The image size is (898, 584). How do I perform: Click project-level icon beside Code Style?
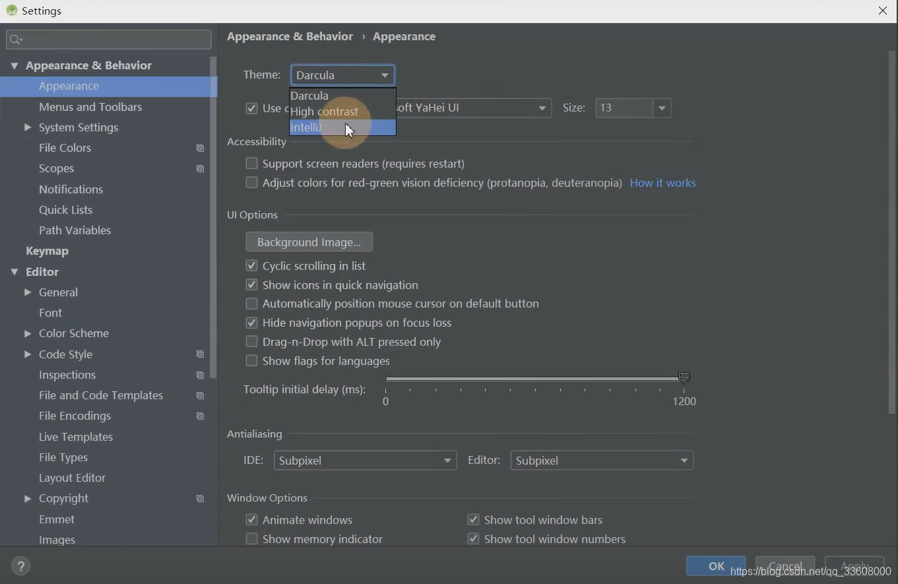click(x=201, y=354)
